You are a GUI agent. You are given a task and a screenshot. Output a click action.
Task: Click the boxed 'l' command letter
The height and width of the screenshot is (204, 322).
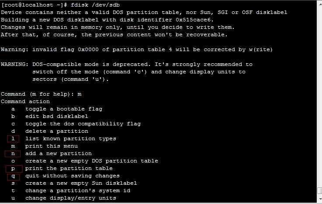pos(13,139)
